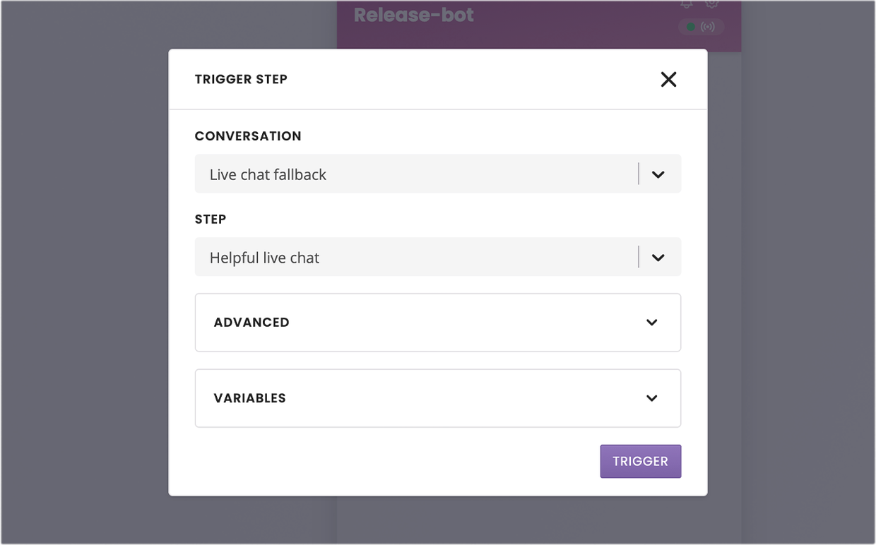Close the Trigger Step dialog
876x545 pixels.
tap(668, 79)
